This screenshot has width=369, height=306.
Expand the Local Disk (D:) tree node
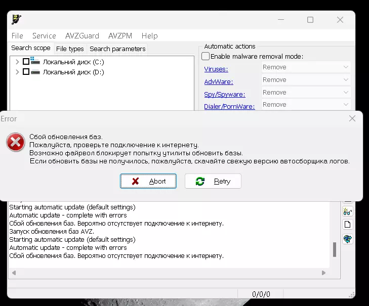point(17,72)
